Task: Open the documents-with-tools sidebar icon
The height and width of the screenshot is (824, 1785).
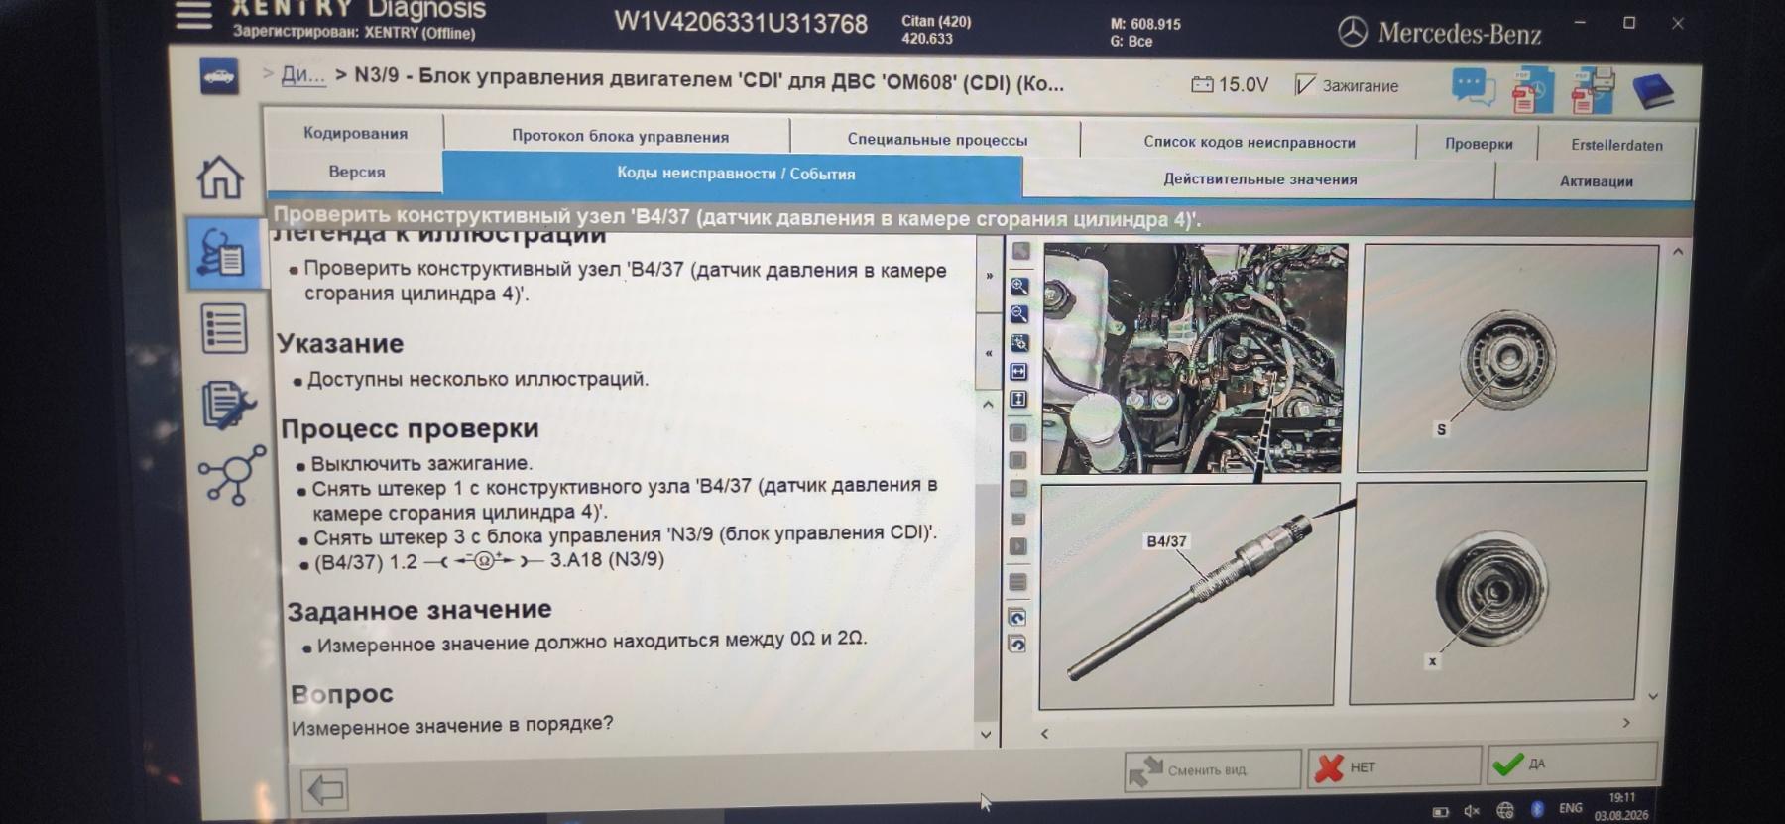Action: (228, 404)
